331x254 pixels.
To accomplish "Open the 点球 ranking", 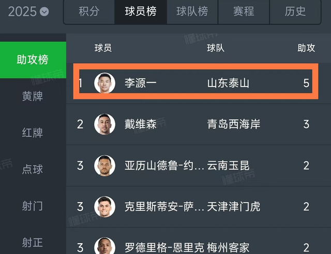I will coord(33,169).
